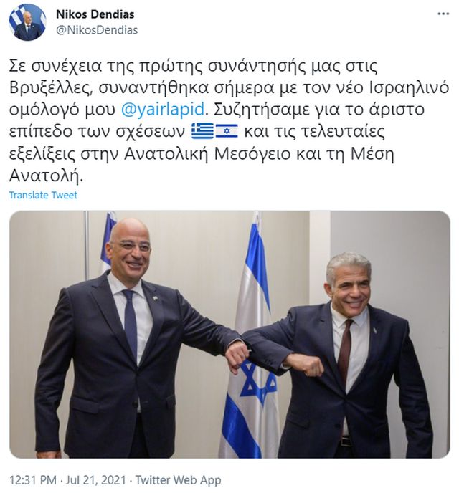The width and height of the screenshot is (459, 493).
Task: Open the attached elbow-bump photo
Action: coord(229,334)
